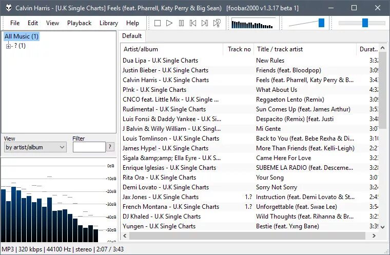Open the Help menu
The width and height of the screenshot is (390, 255).
[x=132, y=23]
